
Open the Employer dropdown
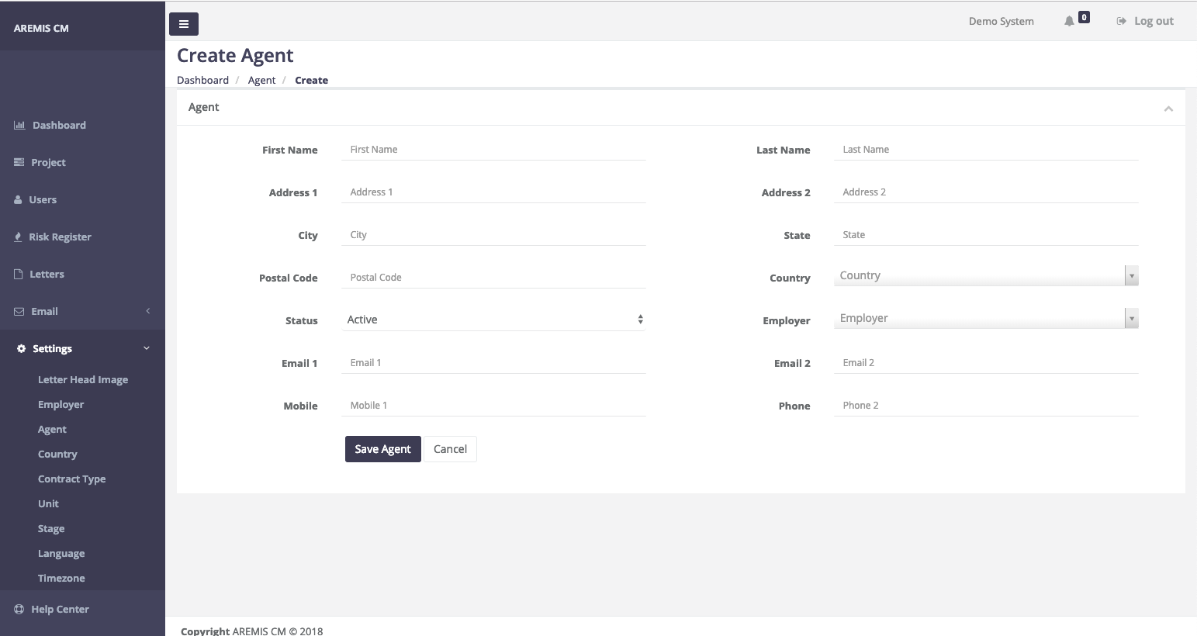[x=985, y=318]
